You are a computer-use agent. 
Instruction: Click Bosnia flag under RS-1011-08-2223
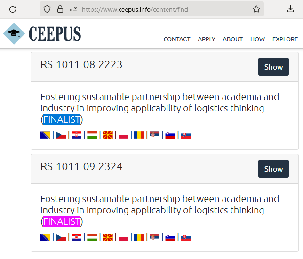point(46,135)
